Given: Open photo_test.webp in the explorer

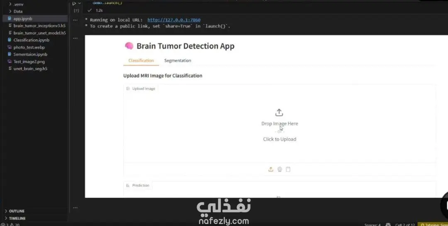Looking at the screenshot, I should pyautogui.click(x=29, y=47).
